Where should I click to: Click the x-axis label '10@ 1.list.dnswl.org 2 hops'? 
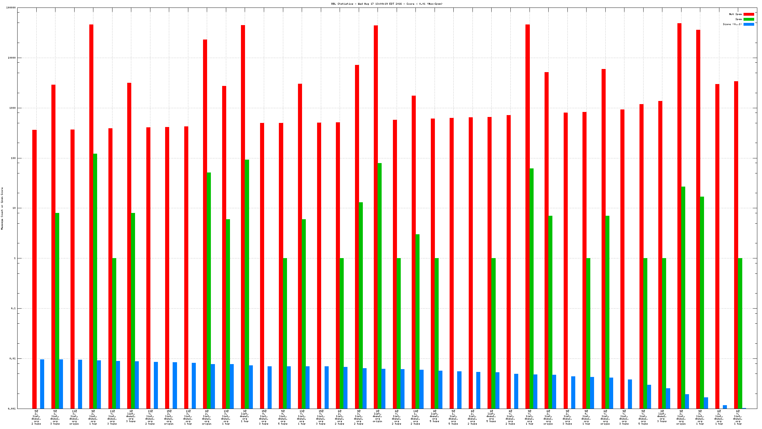pyautogui.click(x=415, y=417)
